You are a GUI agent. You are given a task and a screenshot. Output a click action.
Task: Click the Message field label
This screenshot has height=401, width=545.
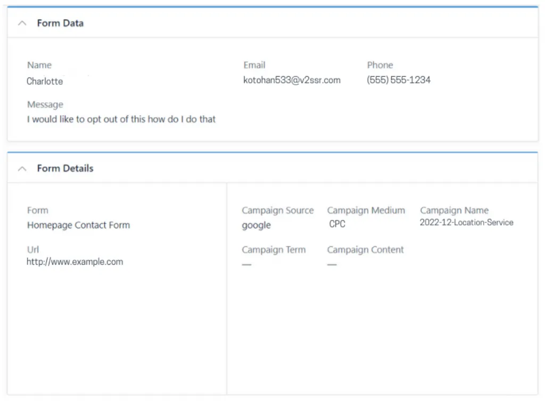(45, 104)
